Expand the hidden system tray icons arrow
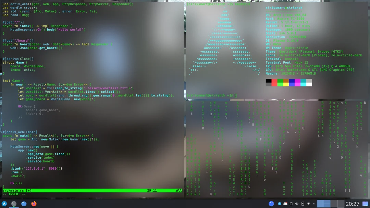Image resolution: width=370 pixels, height=208 pixels. pos(314,204)
